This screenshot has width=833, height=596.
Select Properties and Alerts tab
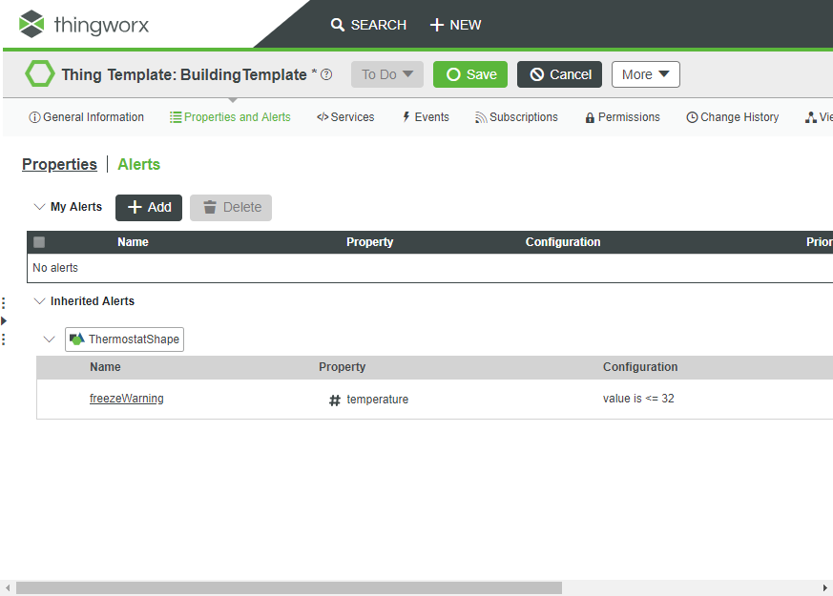point(230,117)
